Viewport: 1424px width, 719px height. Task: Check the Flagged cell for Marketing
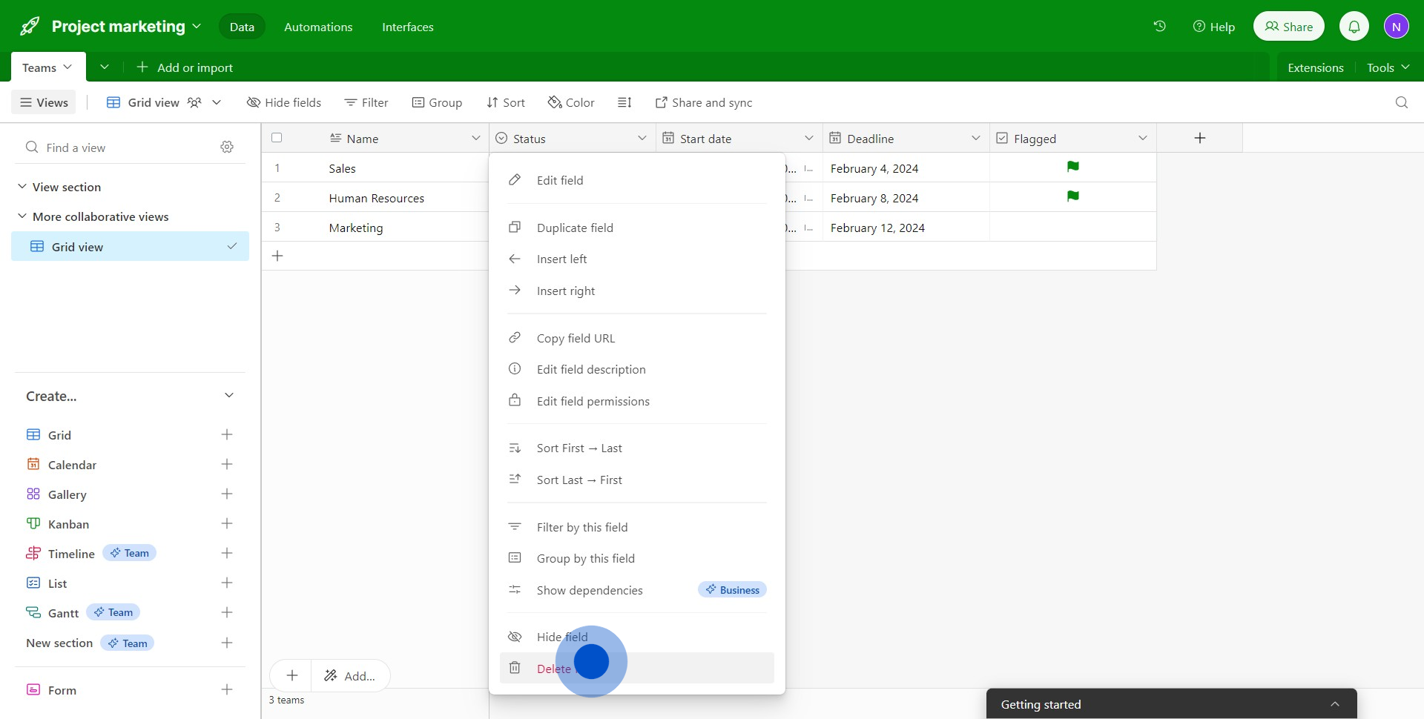pos(1072,228)
